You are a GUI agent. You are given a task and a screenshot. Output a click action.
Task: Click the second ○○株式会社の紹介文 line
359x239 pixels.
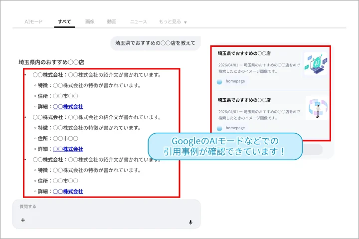tap(97, 117)
